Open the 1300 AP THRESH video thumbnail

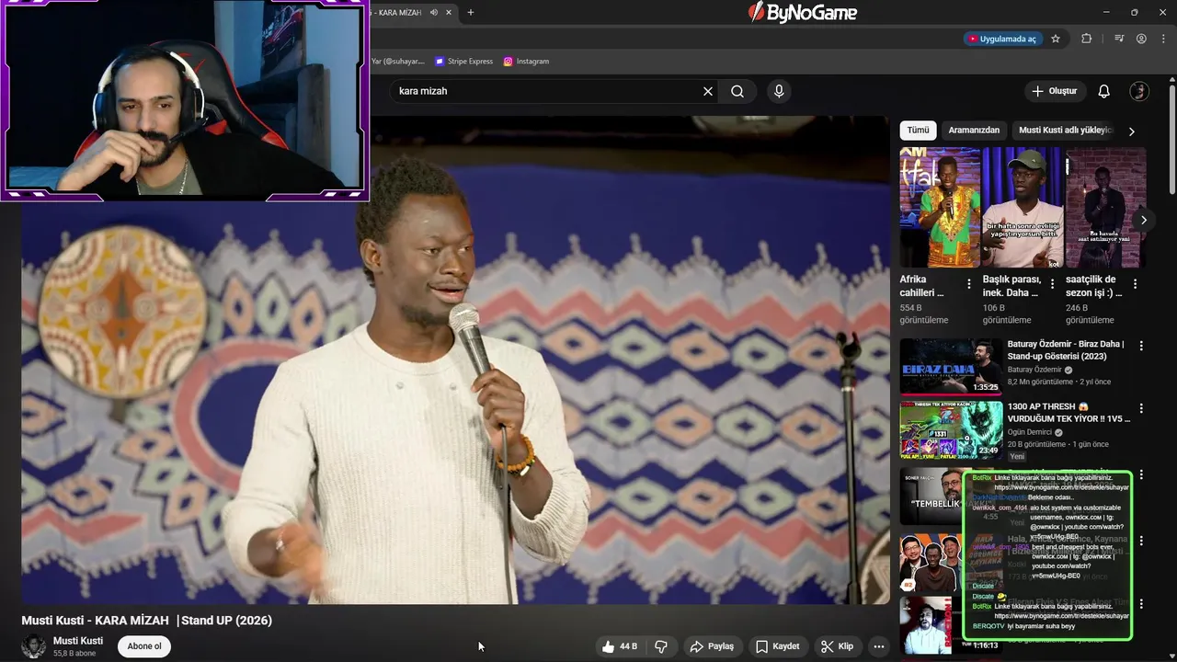[x=951, y=429]
